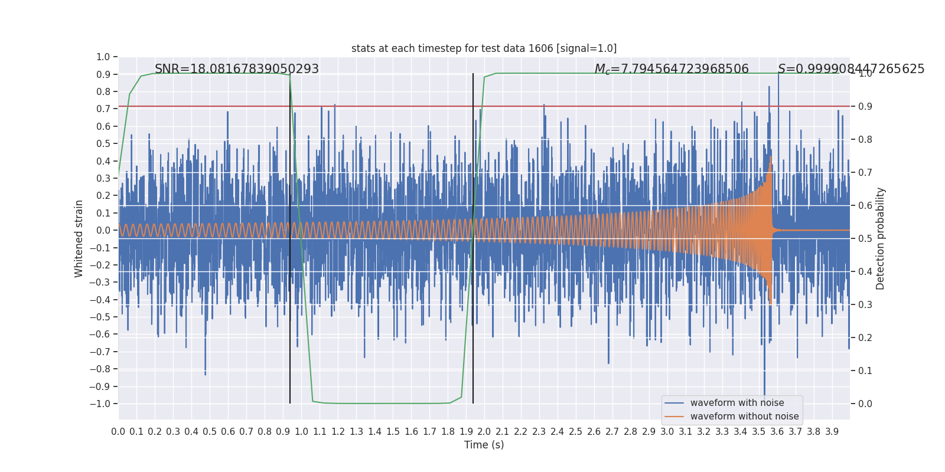945x472 pixels.
Task: Click the S=0.9999 annotation at top right
Action: point(850,69)
